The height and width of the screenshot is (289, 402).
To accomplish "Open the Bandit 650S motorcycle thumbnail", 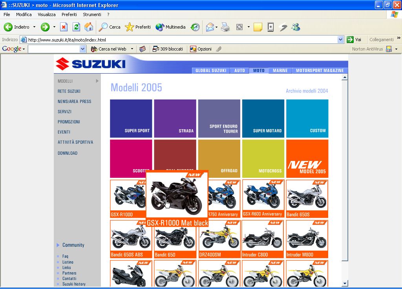I will tap(307, 199).
